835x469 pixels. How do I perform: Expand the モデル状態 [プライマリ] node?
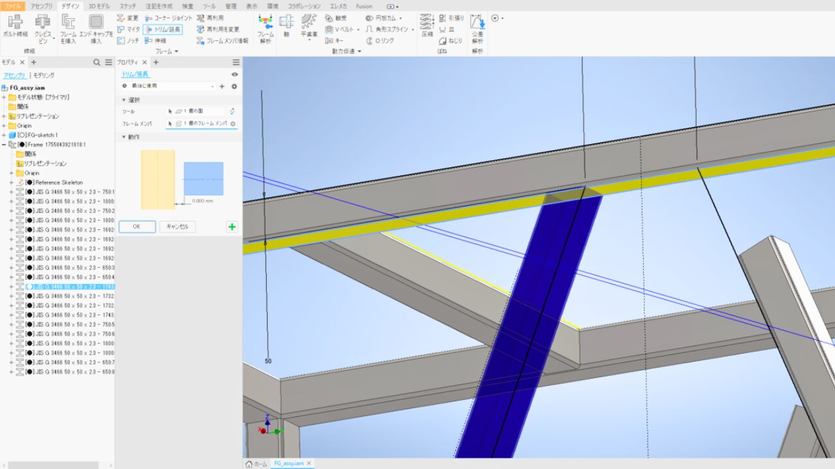click(x=4, y=97)
